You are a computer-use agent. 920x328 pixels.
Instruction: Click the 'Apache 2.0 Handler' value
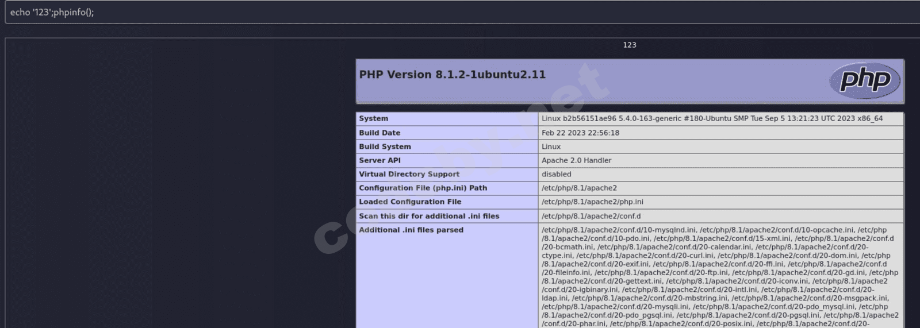(576, 160)
